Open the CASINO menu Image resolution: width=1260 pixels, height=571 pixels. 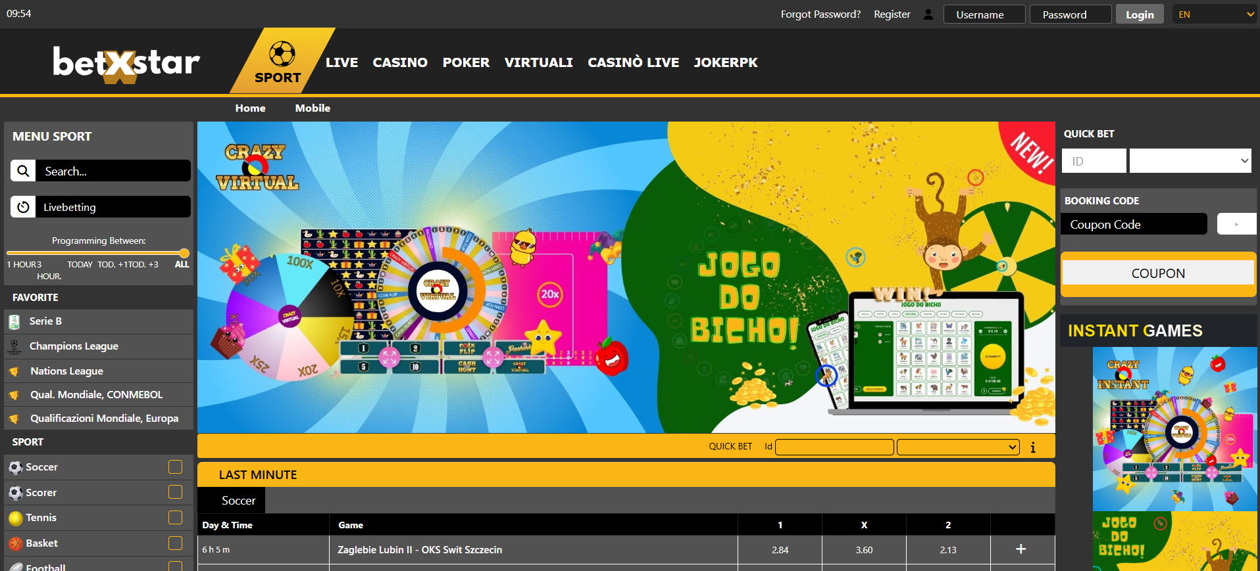400,62
